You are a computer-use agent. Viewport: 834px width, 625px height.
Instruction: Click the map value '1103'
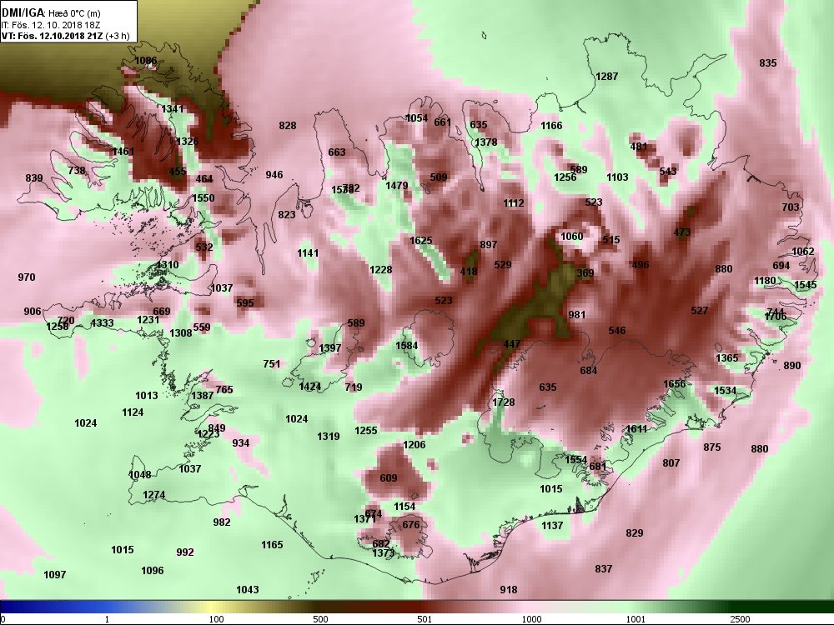[617, 177]
